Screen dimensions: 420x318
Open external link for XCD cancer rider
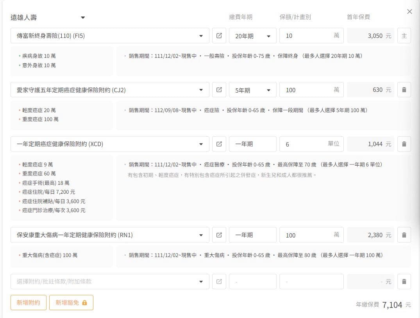point(219,144)
